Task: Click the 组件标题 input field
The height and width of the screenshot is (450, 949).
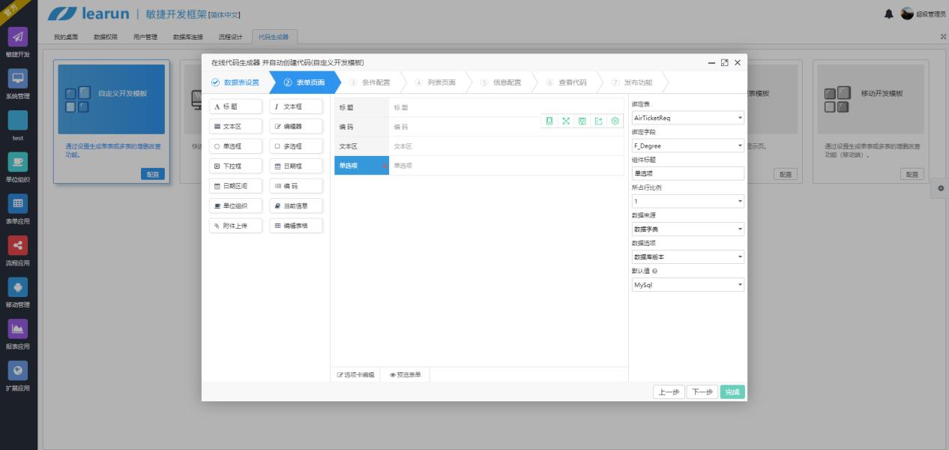Action: pos(687,173)
